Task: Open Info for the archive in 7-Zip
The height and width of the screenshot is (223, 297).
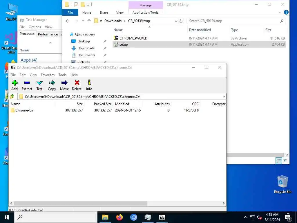Action: tap(89, 85)
